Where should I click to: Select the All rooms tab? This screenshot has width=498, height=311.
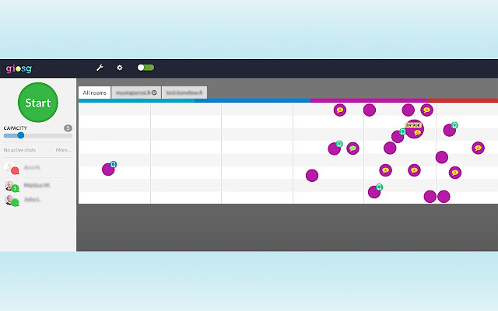tap(94, 93)
